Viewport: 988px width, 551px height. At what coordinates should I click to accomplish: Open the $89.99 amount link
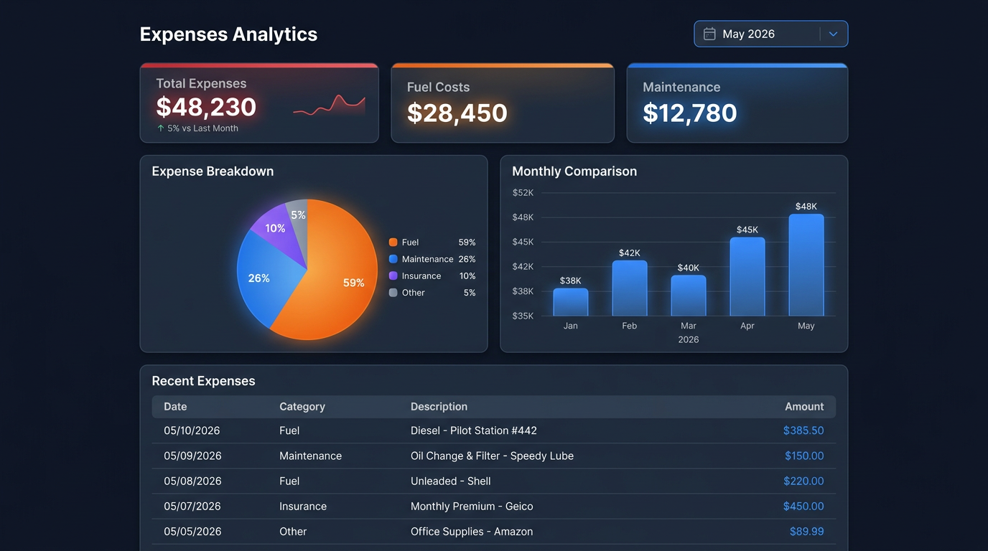click(x=806, y=532)
